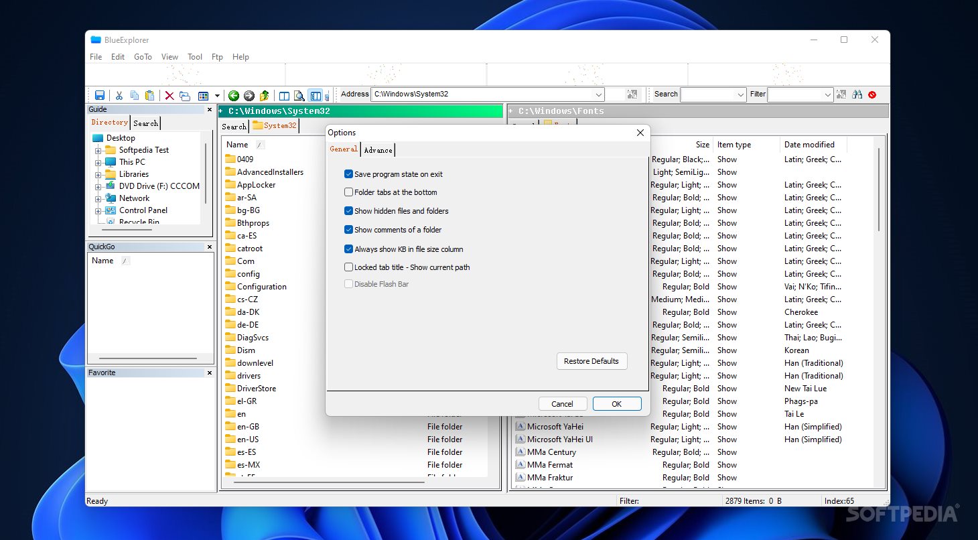Screen dimensions: 978x540
Task: Click the Paste clipboard icon
Action: pyautogui.click(x=150, y=96)
